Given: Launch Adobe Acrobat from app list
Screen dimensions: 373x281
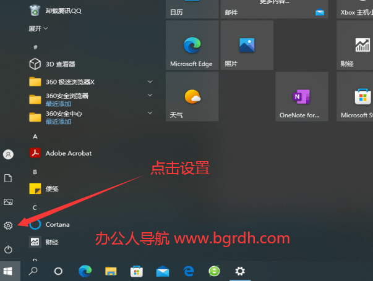Looking at the screenshot, I should (x=61, y=153).
